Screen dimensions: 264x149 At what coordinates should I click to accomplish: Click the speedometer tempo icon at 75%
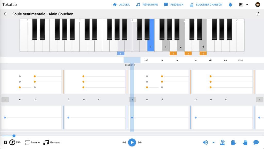[x=12, y=143]
